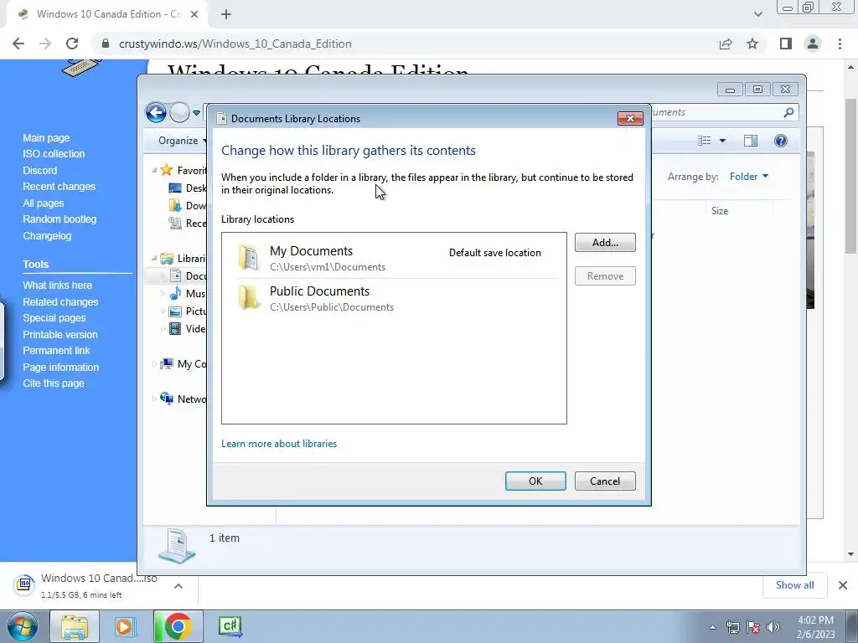The height and width of the screenshot is (643, 858).
Task: Click the share page icon in Chrome
Action: pyautogui.click(x=726, y=44)
